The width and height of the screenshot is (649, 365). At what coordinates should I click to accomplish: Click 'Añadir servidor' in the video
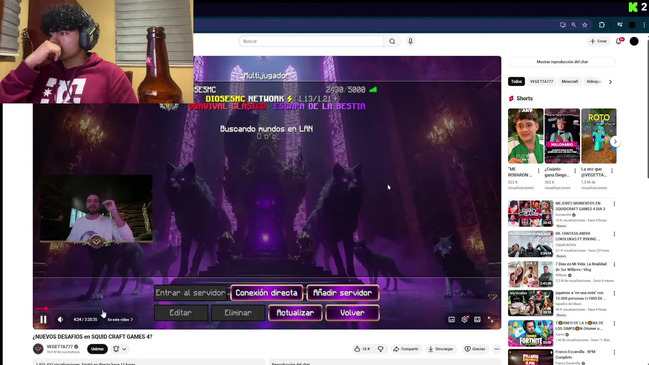coord(342,293)
